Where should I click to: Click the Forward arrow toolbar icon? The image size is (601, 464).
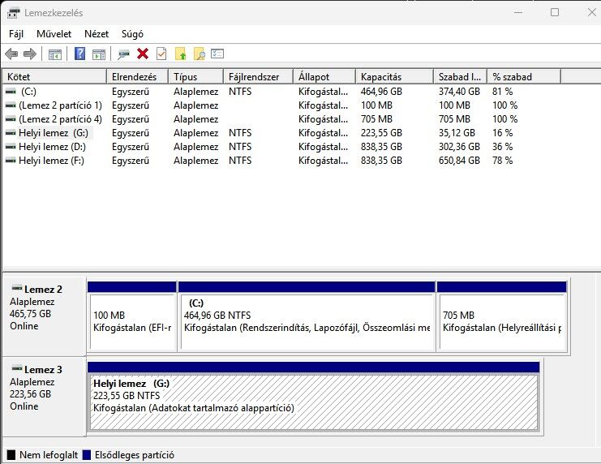[x=30, y=54]
